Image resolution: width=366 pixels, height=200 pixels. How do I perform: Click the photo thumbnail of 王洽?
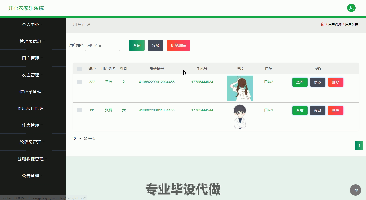[240, 88]
